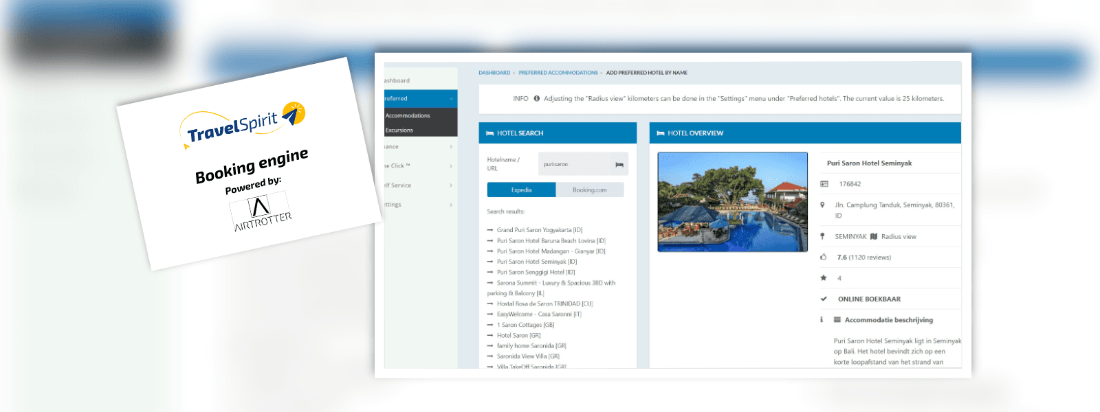
Task: Click the hotel title Puri Saron Hotel Seminyak
Action: [x=870, y=163]
